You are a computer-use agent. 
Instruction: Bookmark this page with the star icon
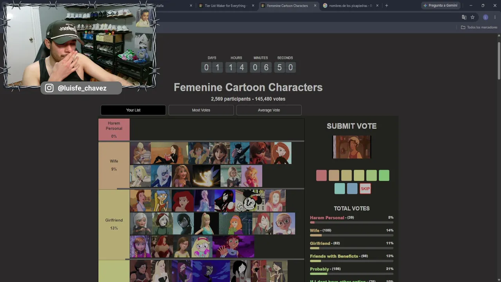tap(472, 17)
